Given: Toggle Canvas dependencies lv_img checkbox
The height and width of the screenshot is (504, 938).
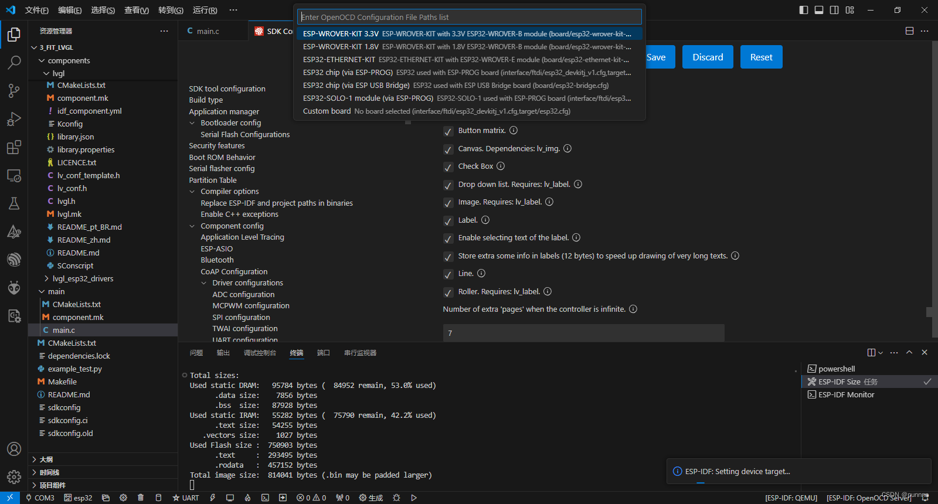Looking at the screenshot, I should point(448,149).
